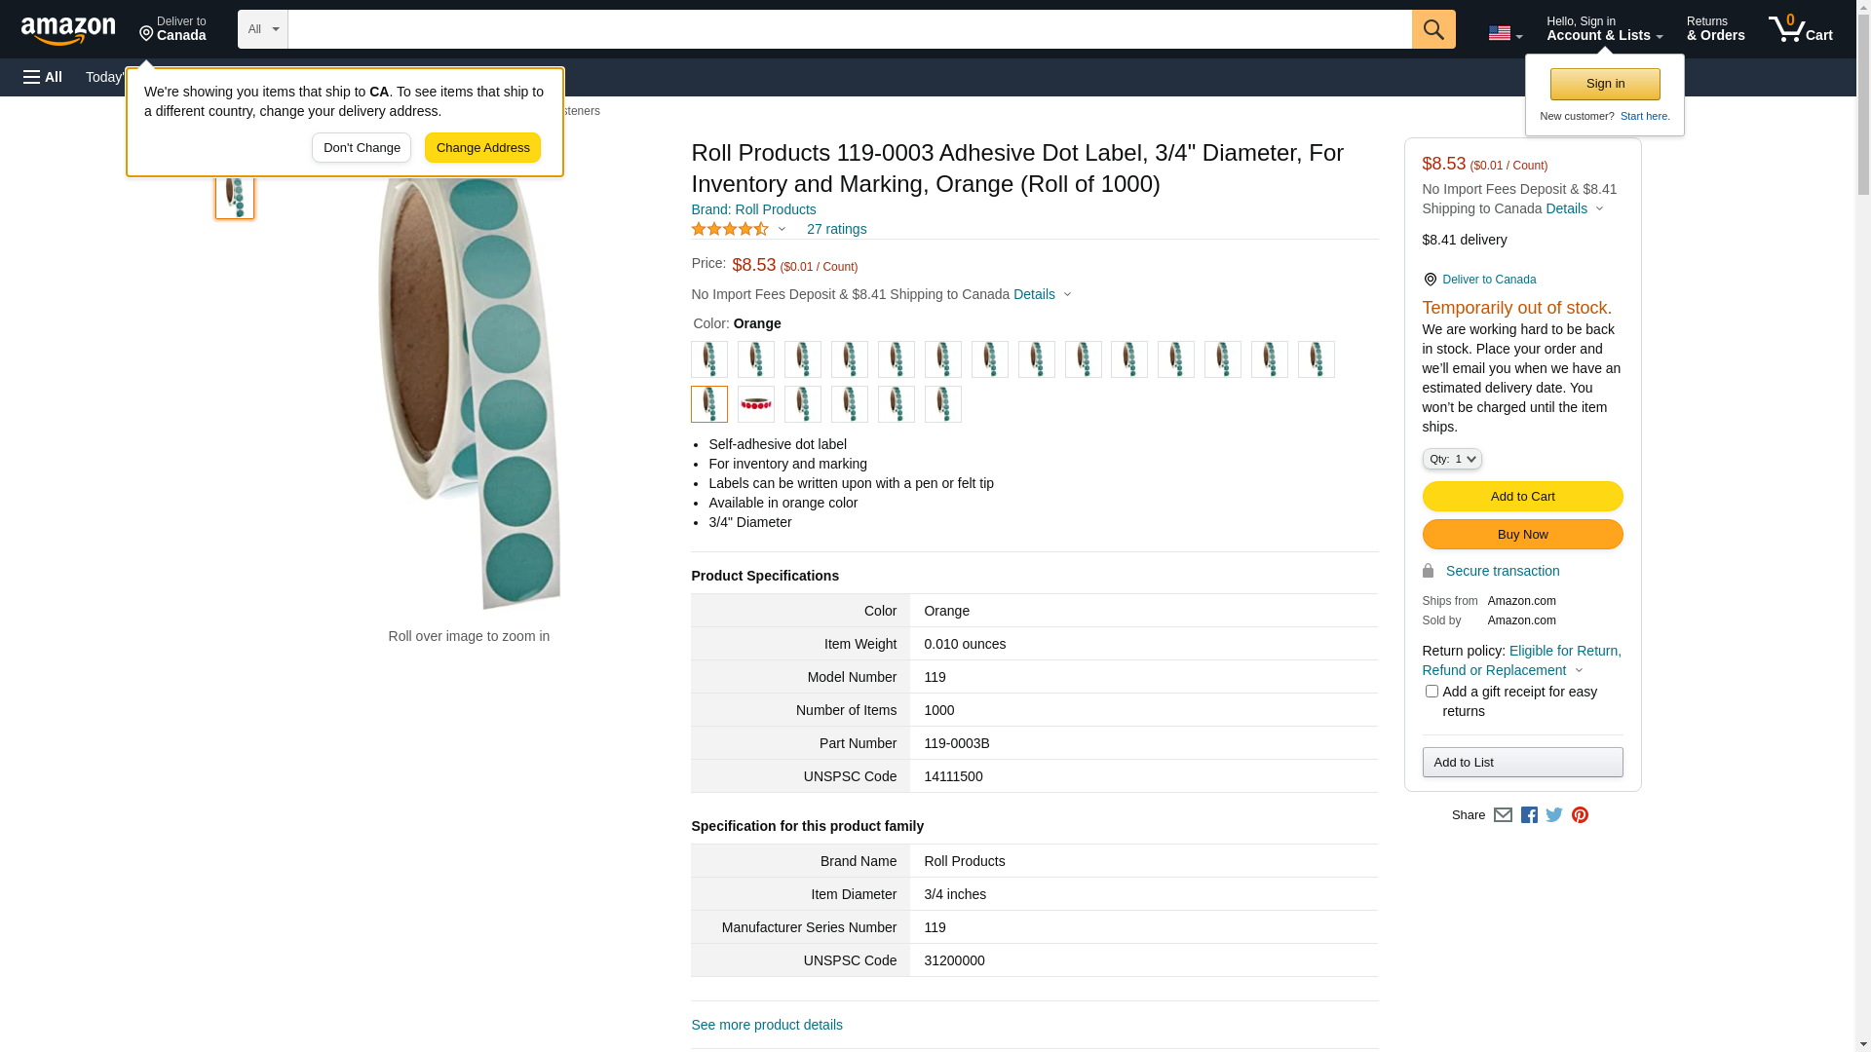Open the Qty quantity dropdown
The height and width of the screenshot is (1052, 1871).
[x=1451, y=459]
